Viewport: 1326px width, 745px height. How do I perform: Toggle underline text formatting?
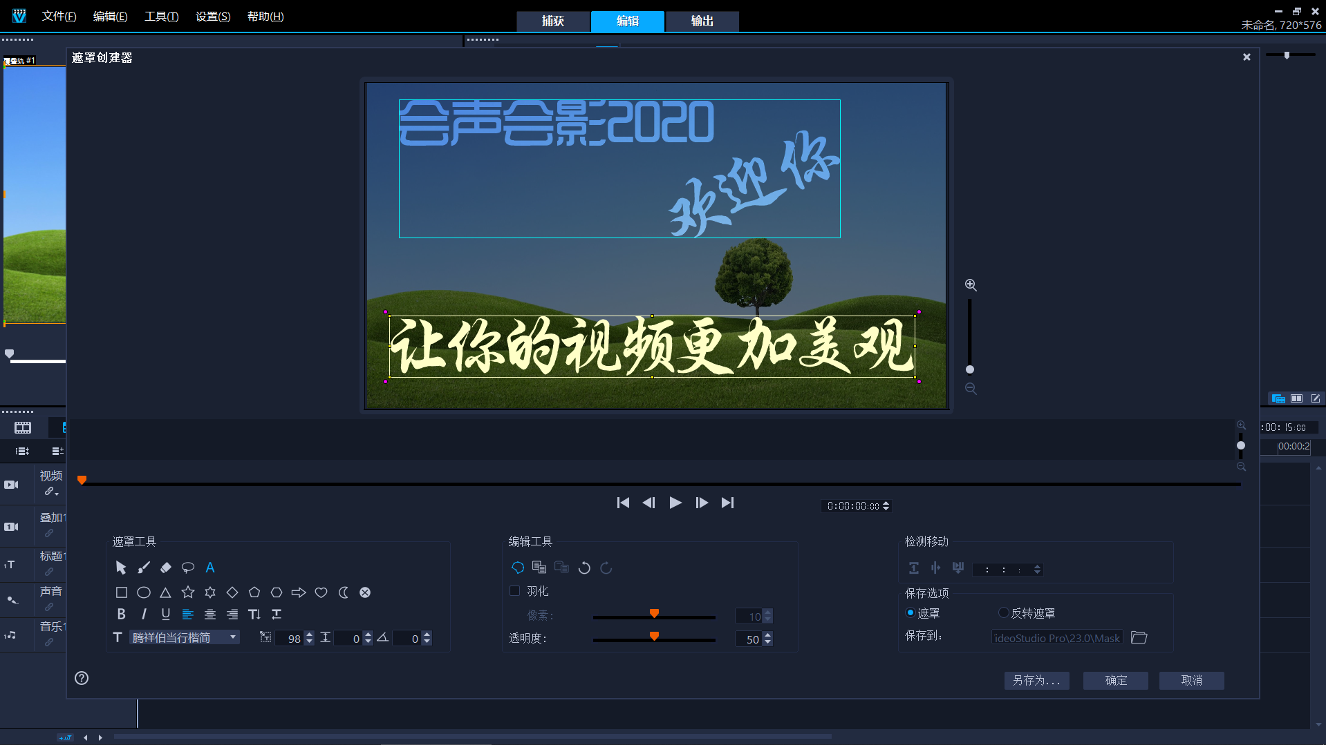click(166, 614)
